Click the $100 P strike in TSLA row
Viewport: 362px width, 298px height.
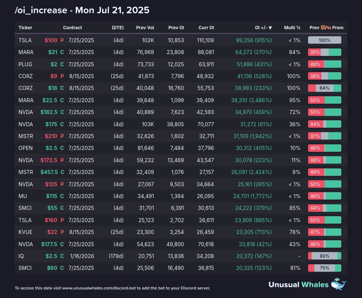pos(54,40)
